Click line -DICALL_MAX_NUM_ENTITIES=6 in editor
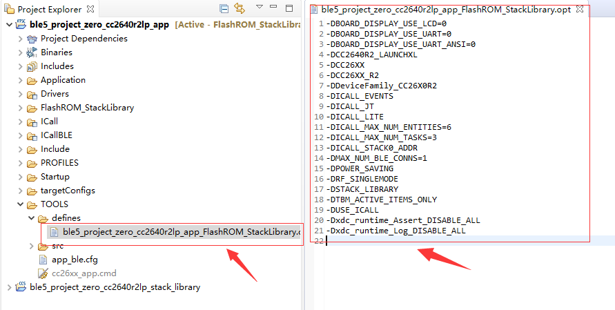 [389, 127]
